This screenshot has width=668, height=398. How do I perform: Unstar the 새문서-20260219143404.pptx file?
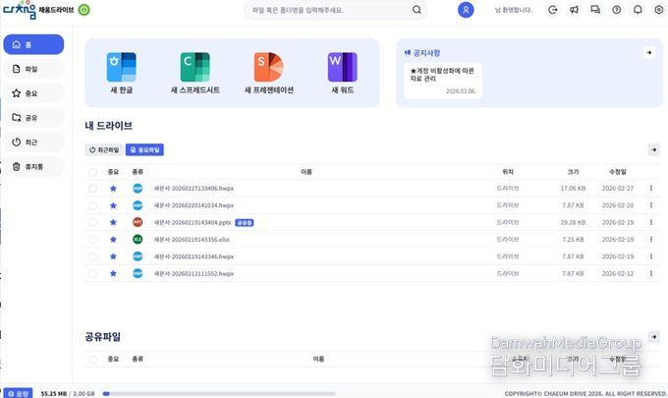[x=113, y=222]
